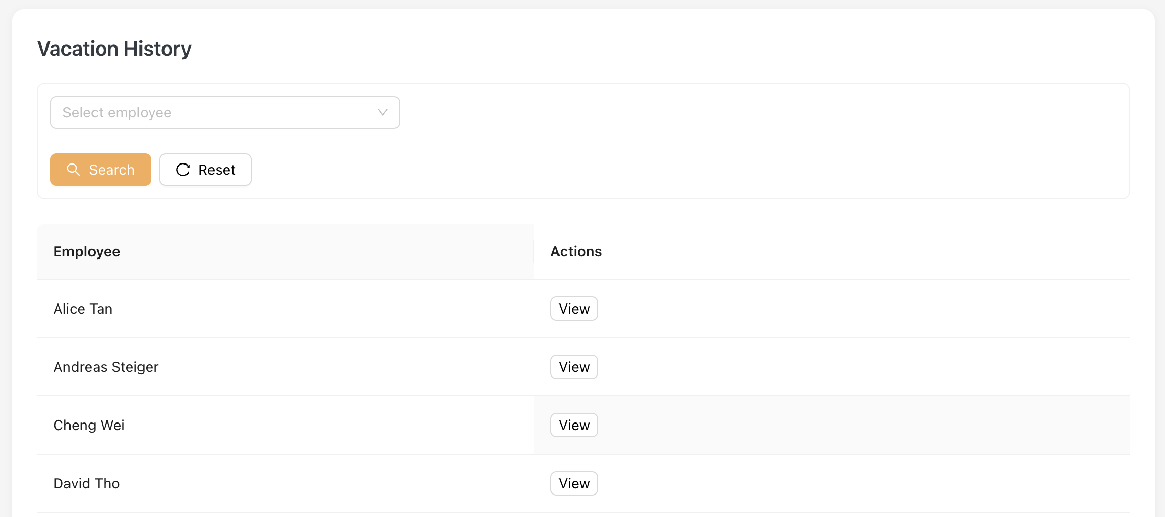This screenshot has height=517, width=1165.
Task: Click the Select employee placeholder text
Action: (117, 112)
